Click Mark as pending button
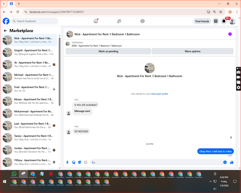The image size is (241, 193). pos(108,51)
